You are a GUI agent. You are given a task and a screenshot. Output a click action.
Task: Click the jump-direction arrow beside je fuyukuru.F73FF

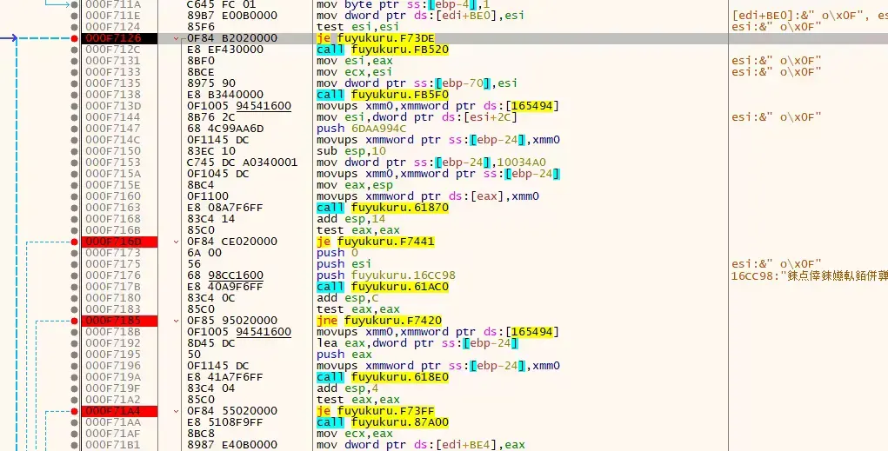[177, 411]
